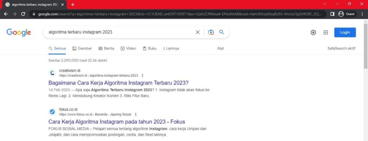This screenshot has height=141, width=368.
Task: Switch to Buku tab
Action: 150,48
